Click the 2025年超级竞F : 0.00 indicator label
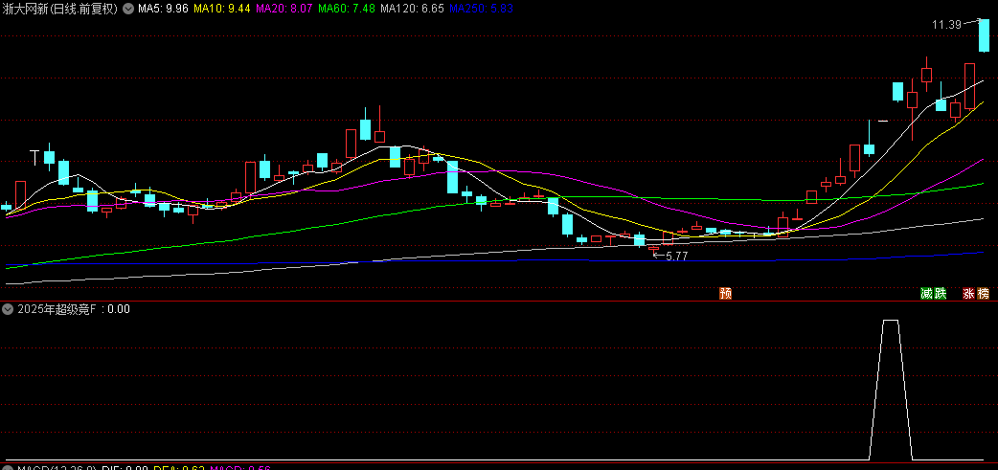Screen dimensions: 998x470 click(74, 309)
